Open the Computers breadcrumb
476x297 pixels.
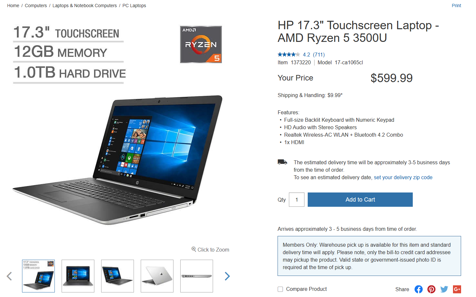[36, 6]
